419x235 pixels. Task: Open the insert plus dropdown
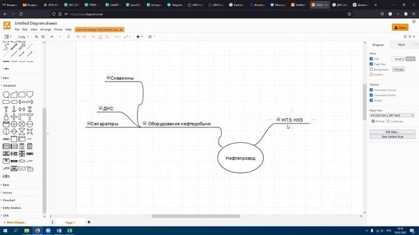pos(139,37)
